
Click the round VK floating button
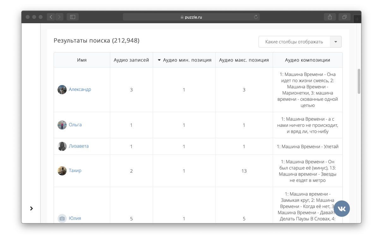pos(342,209)
